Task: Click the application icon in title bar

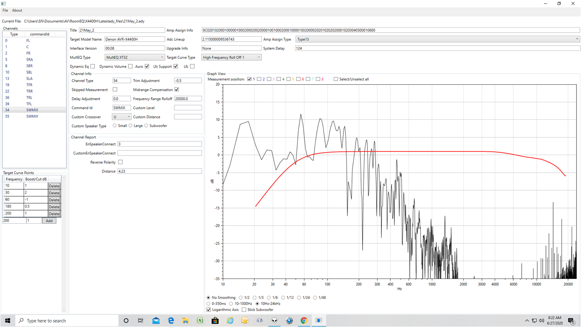Action: [3, 3]
